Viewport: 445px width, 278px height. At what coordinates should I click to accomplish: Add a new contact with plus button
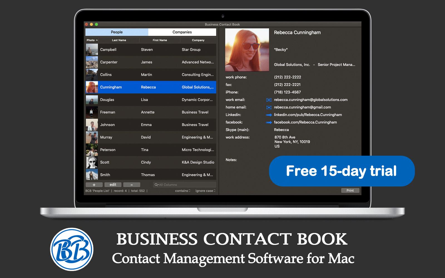pyautogui.click(x=94, y=185)
